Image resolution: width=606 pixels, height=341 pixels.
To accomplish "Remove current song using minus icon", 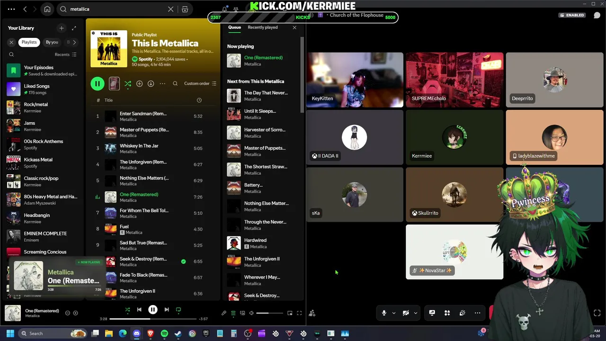I will click(x=67, y=313).
